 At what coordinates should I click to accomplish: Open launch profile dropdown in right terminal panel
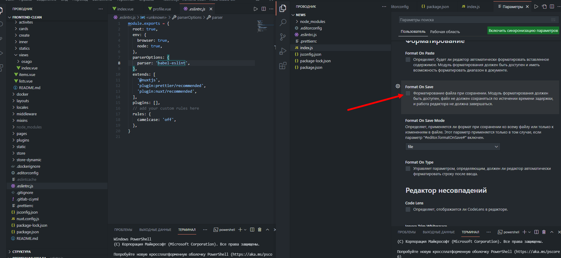tap(530, 232)
